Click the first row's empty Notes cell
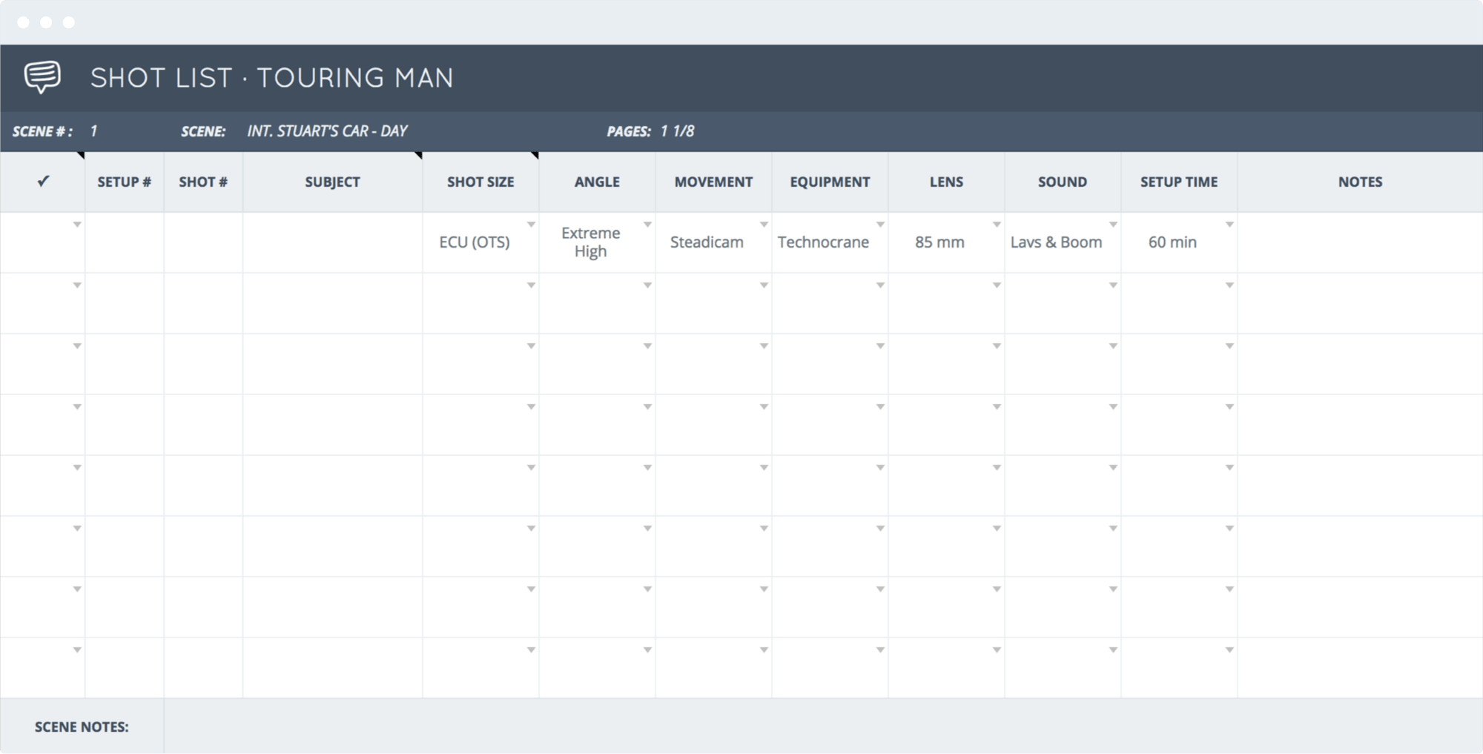 [1360, 242]
